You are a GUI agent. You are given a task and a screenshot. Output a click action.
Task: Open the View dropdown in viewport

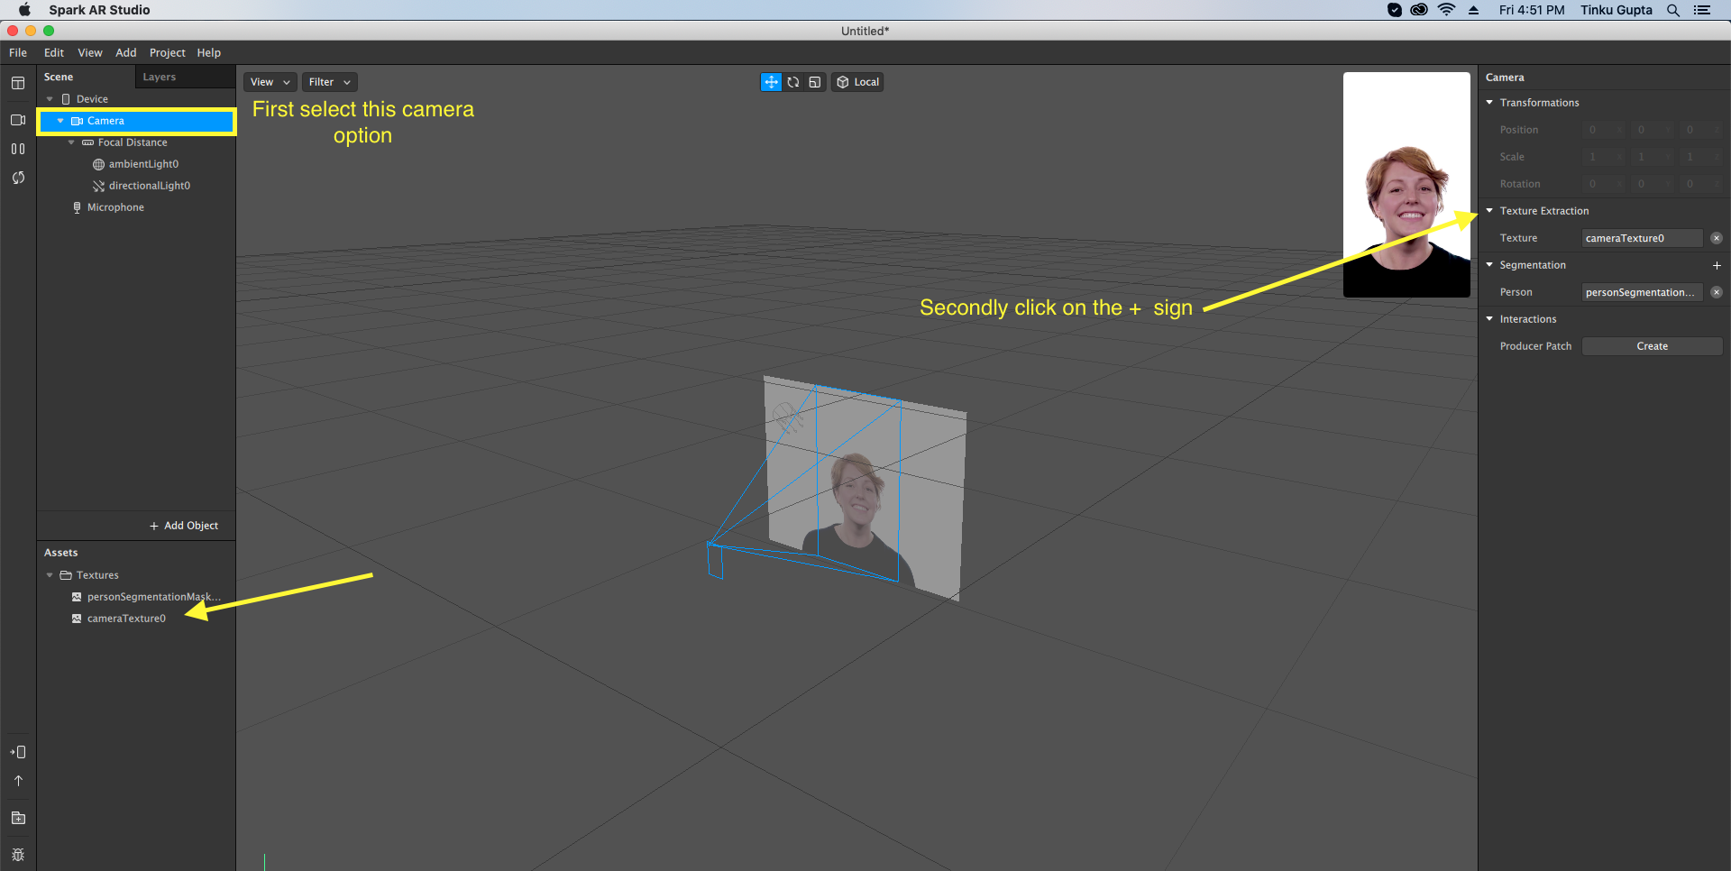(270, 82)
